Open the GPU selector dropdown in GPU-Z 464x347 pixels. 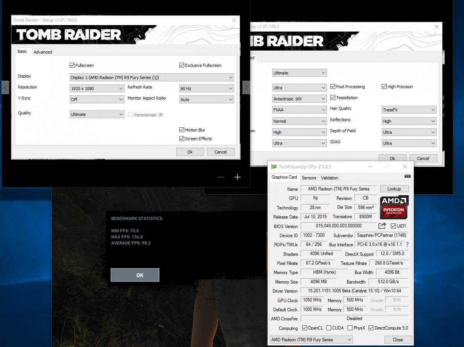(311, 340)
